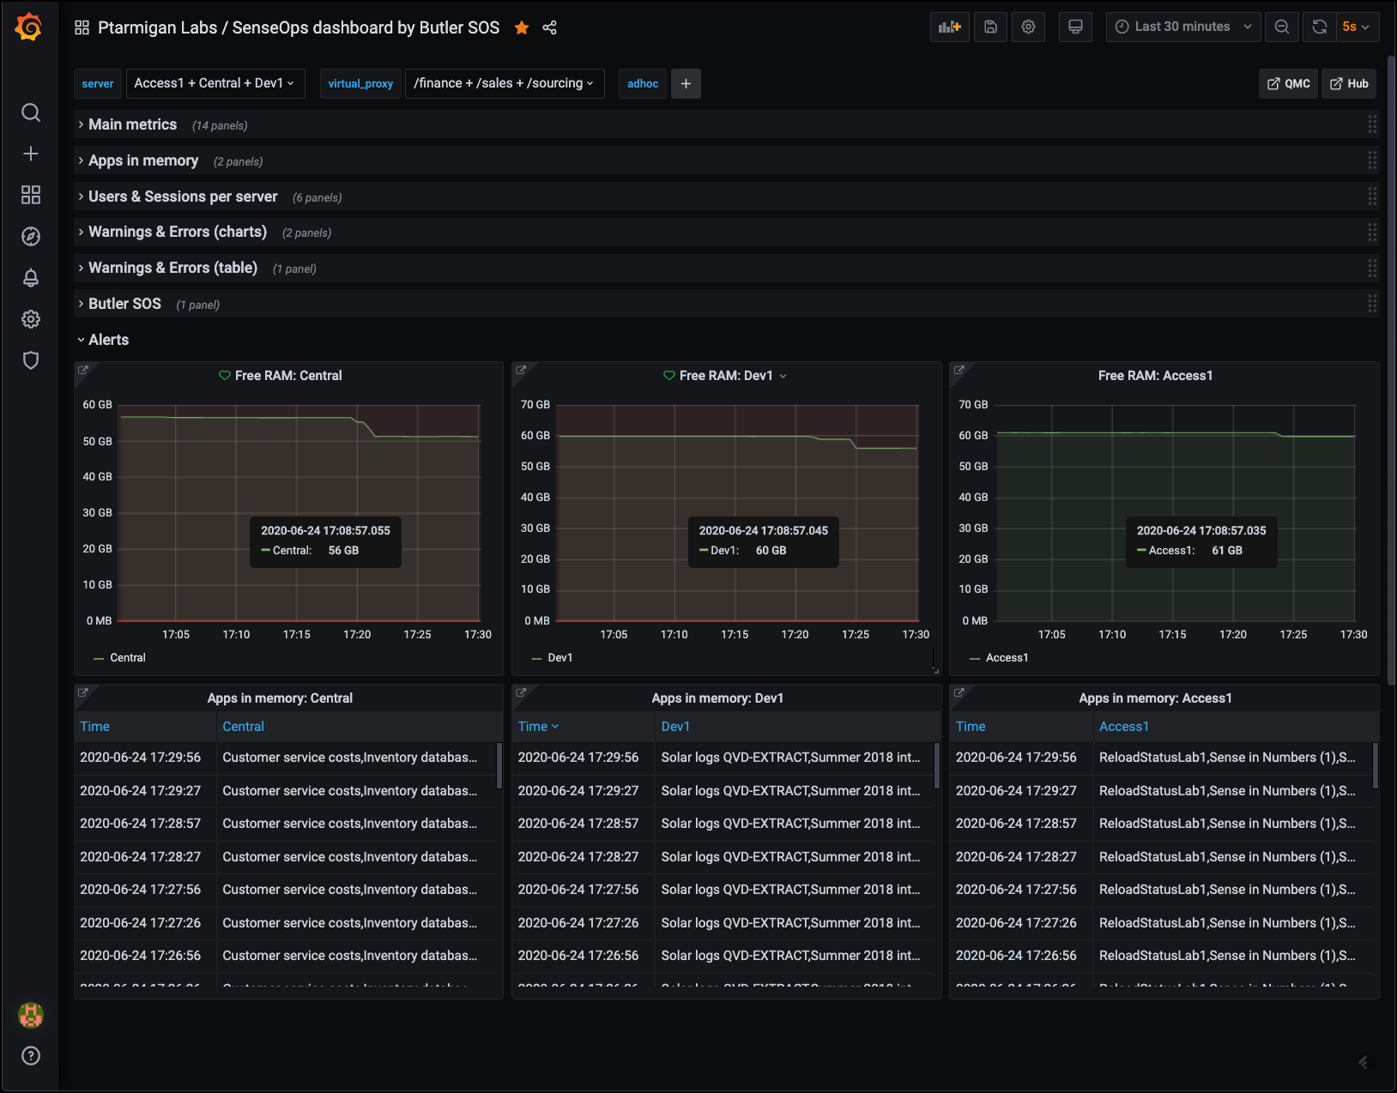This screenshot has width=1397, height=1093.
Task: Open the Last 30 minutes time picker
Action: (x=1182, y=27)
